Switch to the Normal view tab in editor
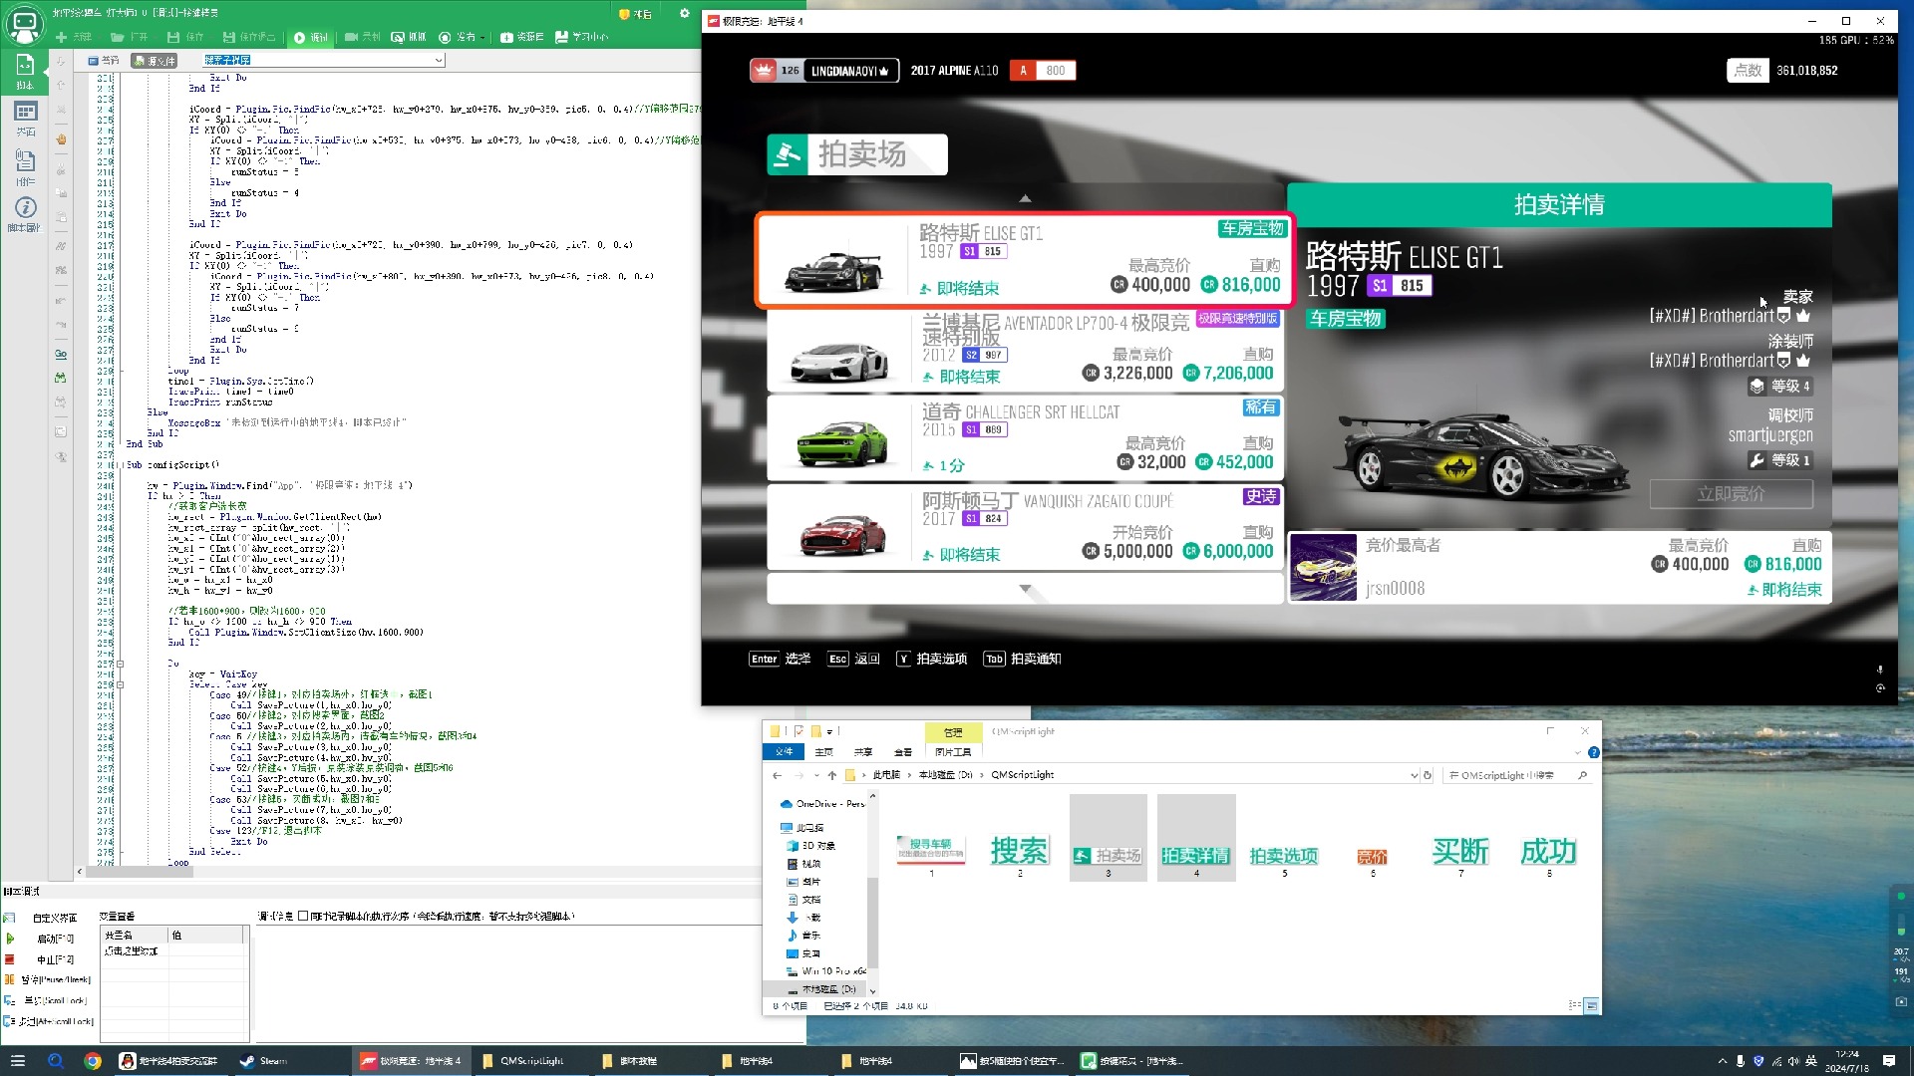 pyautogui.click(x=104, y=61)
